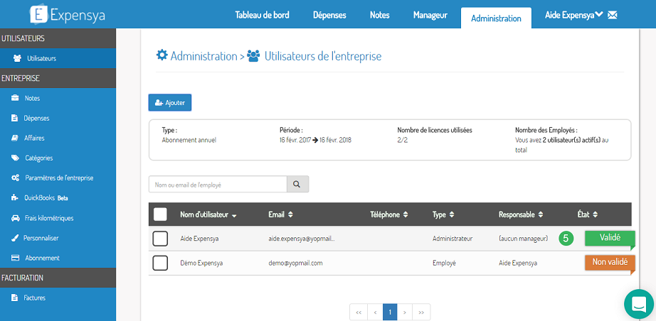Click the Factures document icon

click(x=15, y=298)
